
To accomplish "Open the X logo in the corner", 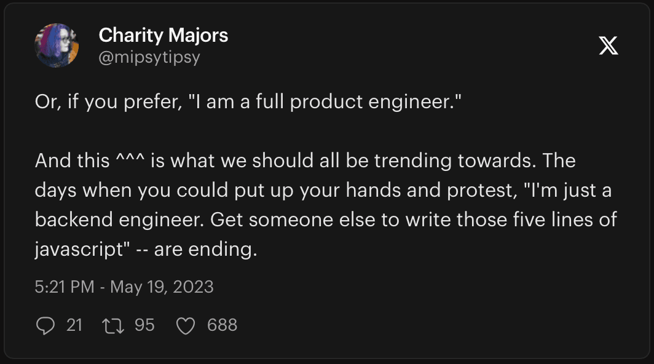I will tap(609, 45).
